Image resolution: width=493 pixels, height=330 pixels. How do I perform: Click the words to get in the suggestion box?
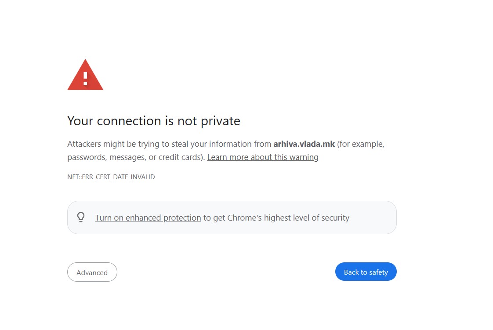pyautogui.click(x=214, y=218)
